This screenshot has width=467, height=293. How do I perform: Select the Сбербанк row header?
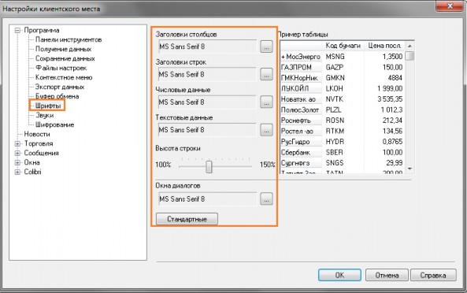pyautogui.click(x=302, y=153)
